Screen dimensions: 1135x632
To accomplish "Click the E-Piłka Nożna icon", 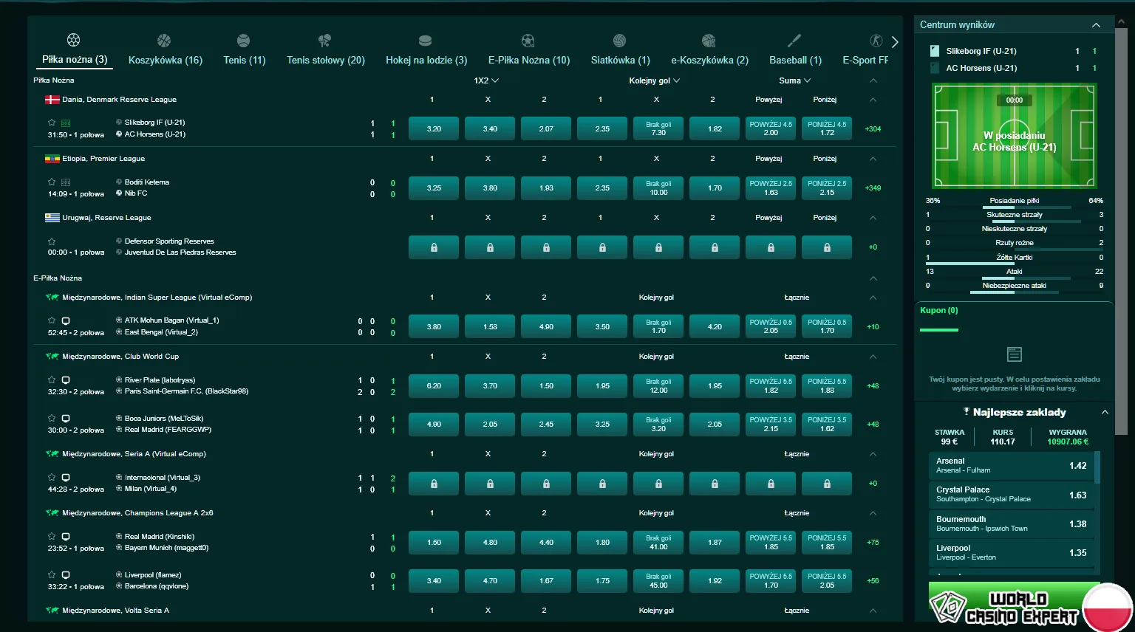I will (x=528, y=40).
